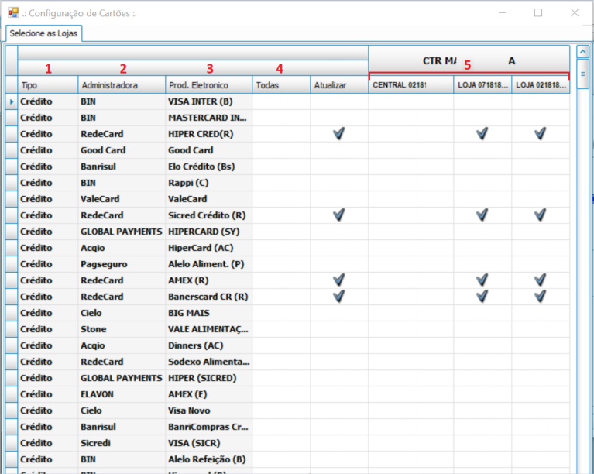Select Acqio cell in HiperCard (AC) row

(x=122, y=248)
